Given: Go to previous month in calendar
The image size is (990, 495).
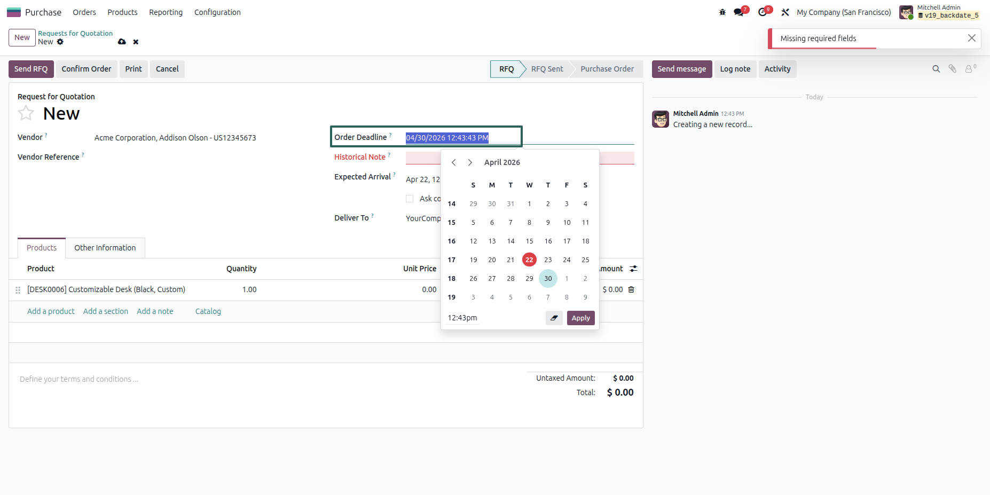Looking at the screenshot, I should (x=454, y=162).
